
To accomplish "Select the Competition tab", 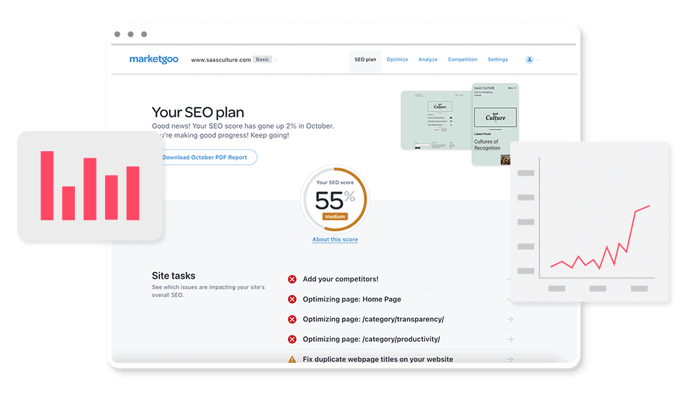I will (x=462, y=60).
